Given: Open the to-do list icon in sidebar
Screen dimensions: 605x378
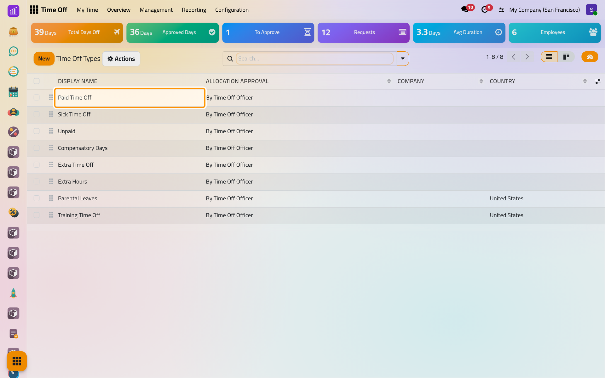Looking at the screenshot, I should click(x=13, y=72).
